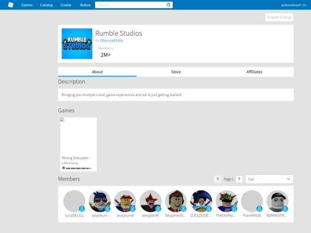Click ADMINISTR avatar image
The width and height of the screenshot is (311, 233).
coord(277,201)
